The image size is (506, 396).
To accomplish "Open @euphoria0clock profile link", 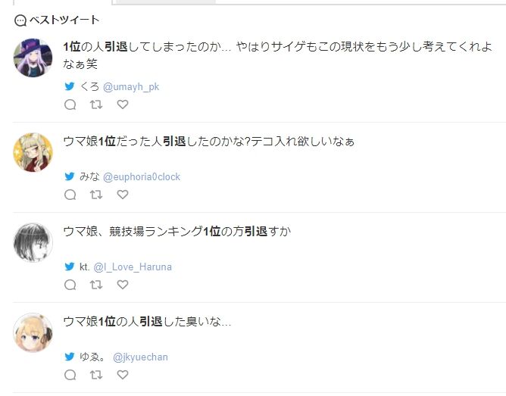I will 142,177.
